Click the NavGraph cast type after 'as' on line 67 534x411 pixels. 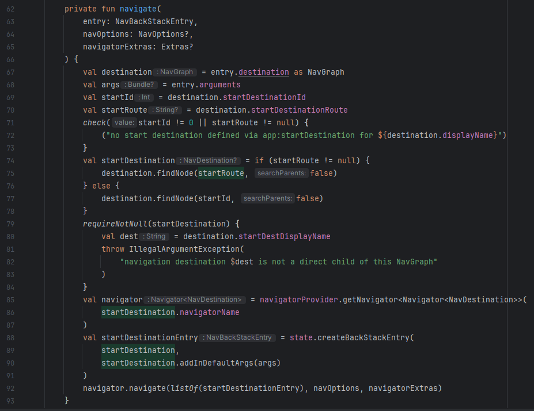coord(326,72)
